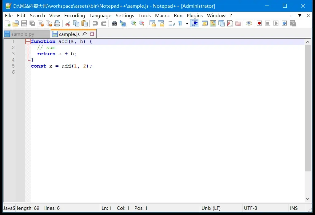Redo the last undone action
The height and width of the screenshot is (215, 315).
(103, 23)
